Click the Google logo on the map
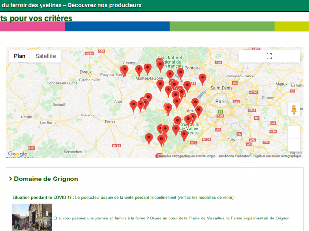 pos(17,154)
